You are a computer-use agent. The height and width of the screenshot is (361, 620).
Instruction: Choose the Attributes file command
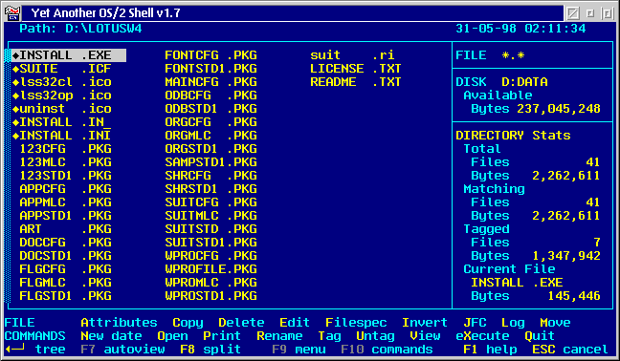pos(119,323)
